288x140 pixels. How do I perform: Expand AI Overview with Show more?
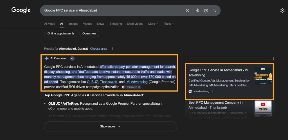click(110, 127)
